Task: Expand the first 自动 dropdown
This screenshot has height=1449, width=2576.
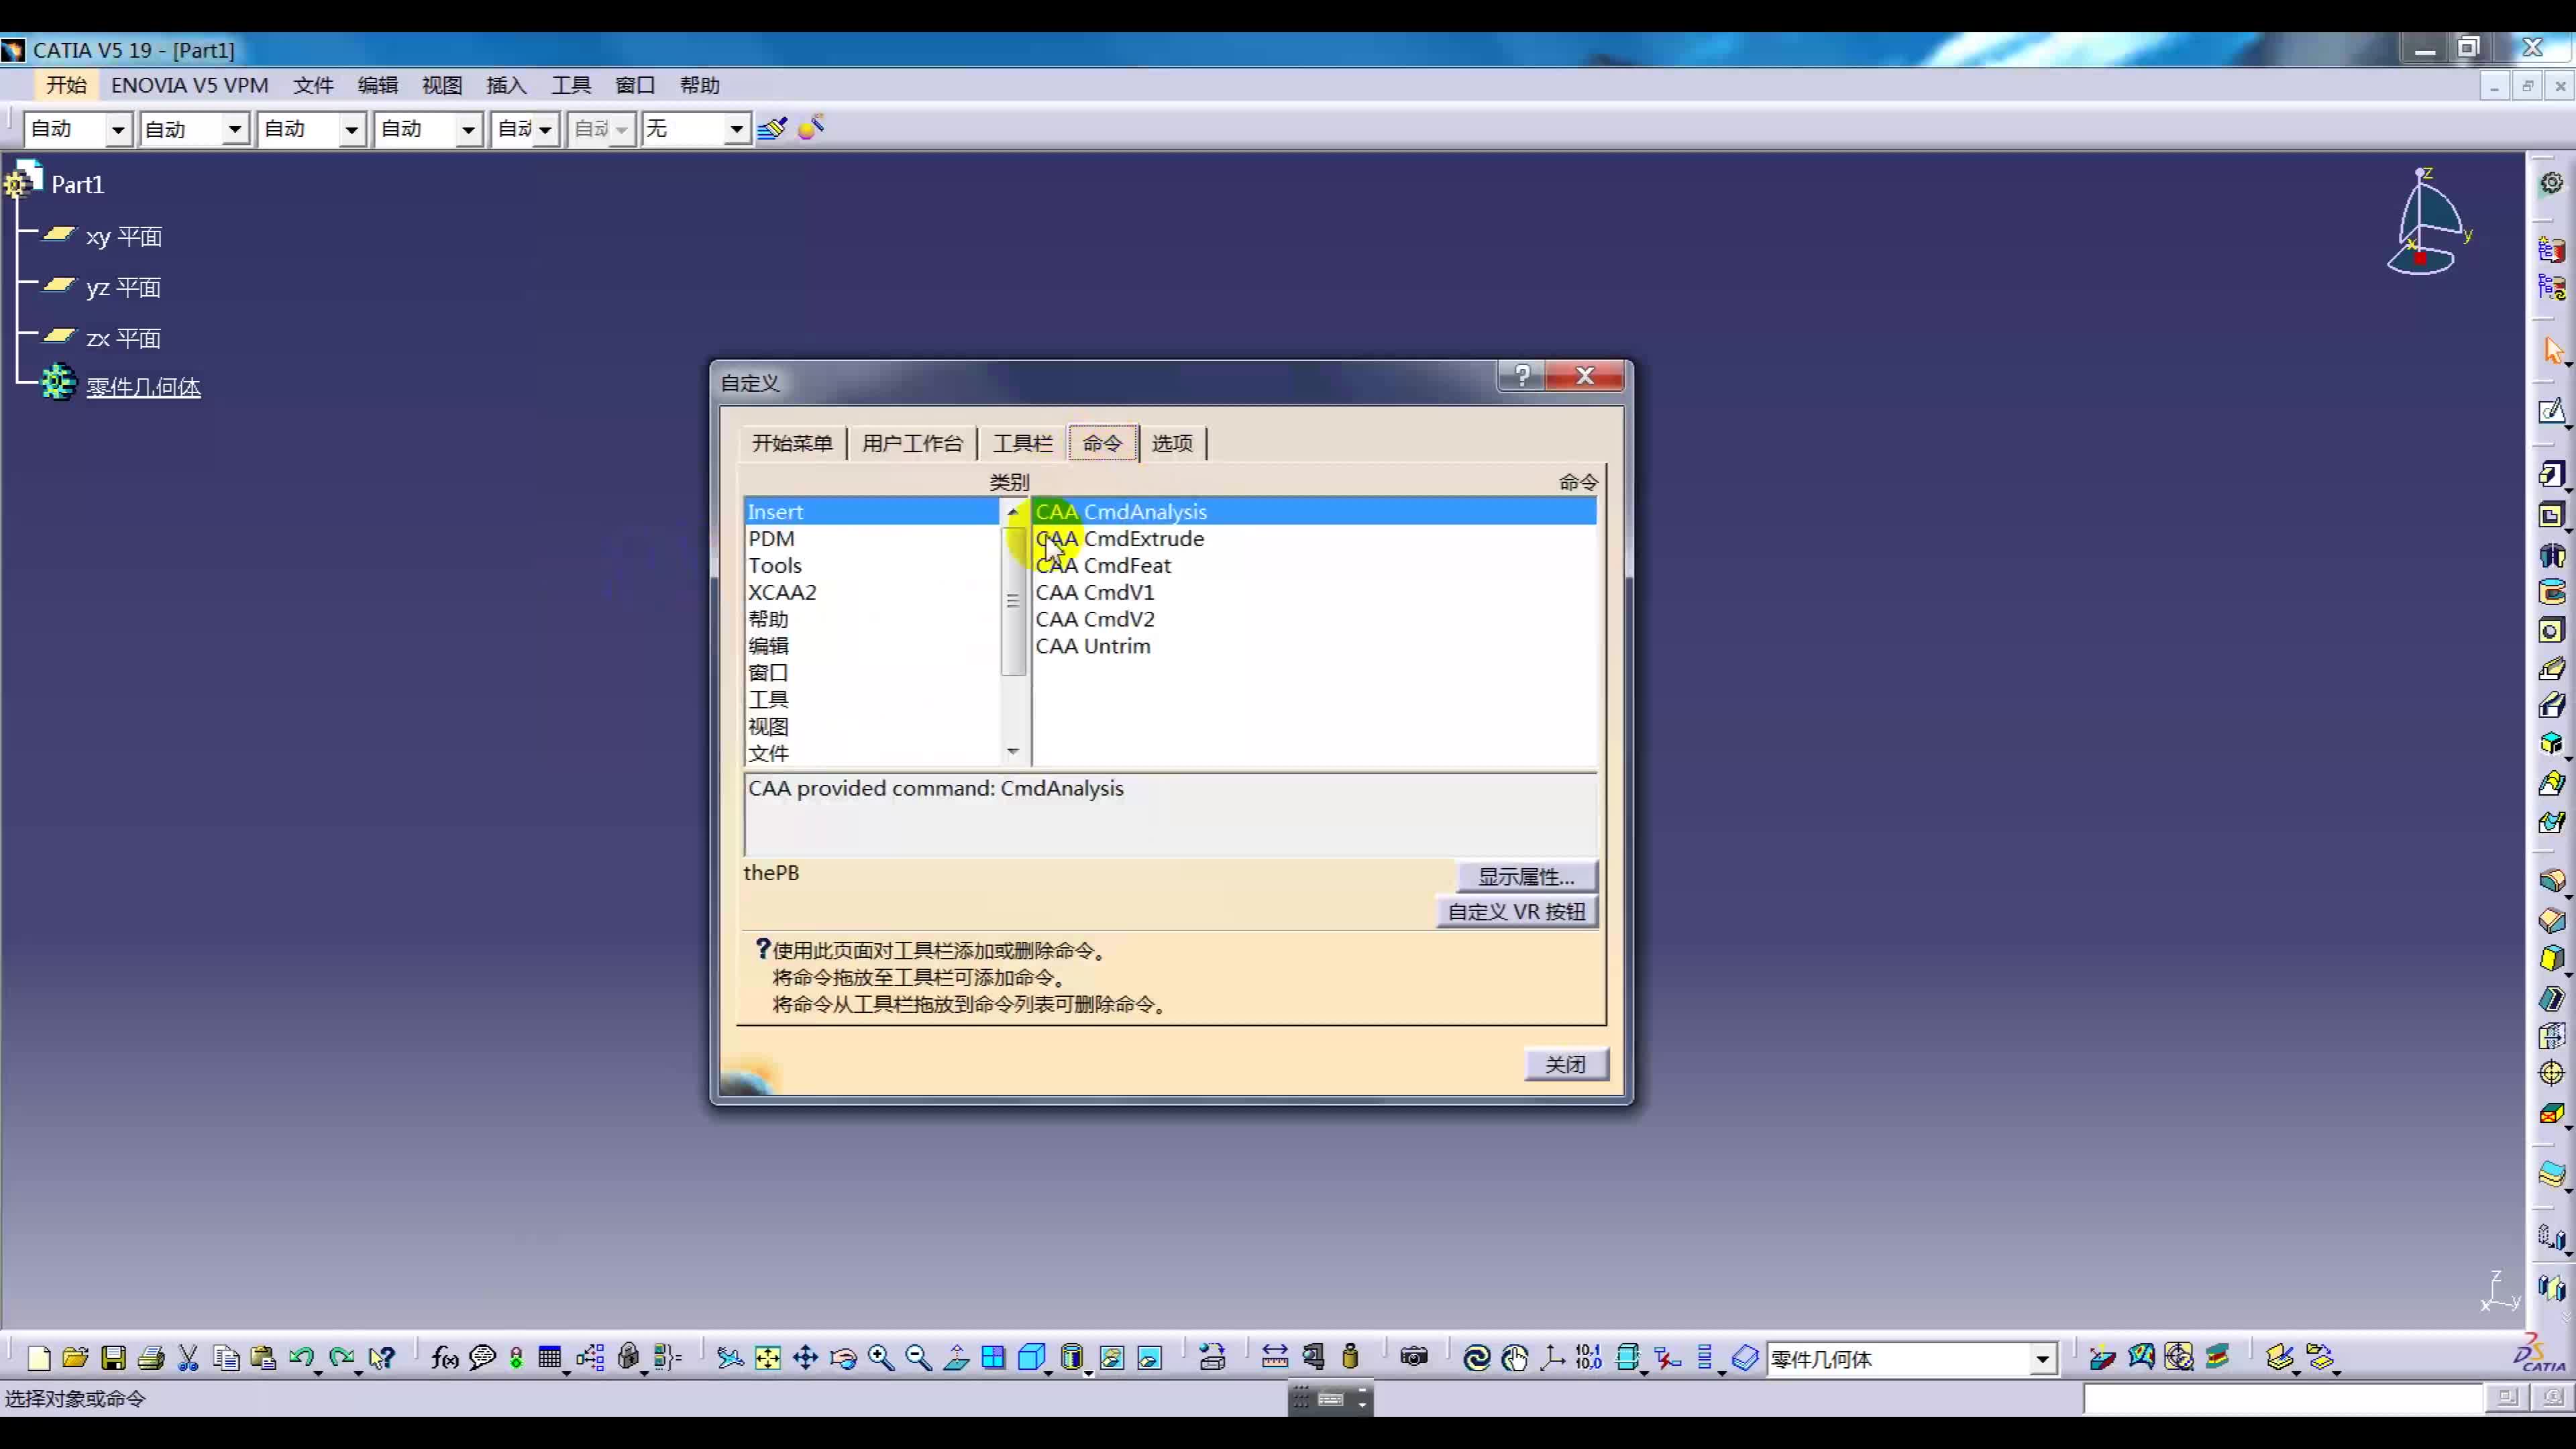Action: (118, 129)
